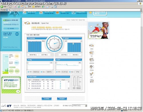Image resolution: width=143 pixels, height=112 pixels.
Task: Click the Upload panel header
Action: 72,38
